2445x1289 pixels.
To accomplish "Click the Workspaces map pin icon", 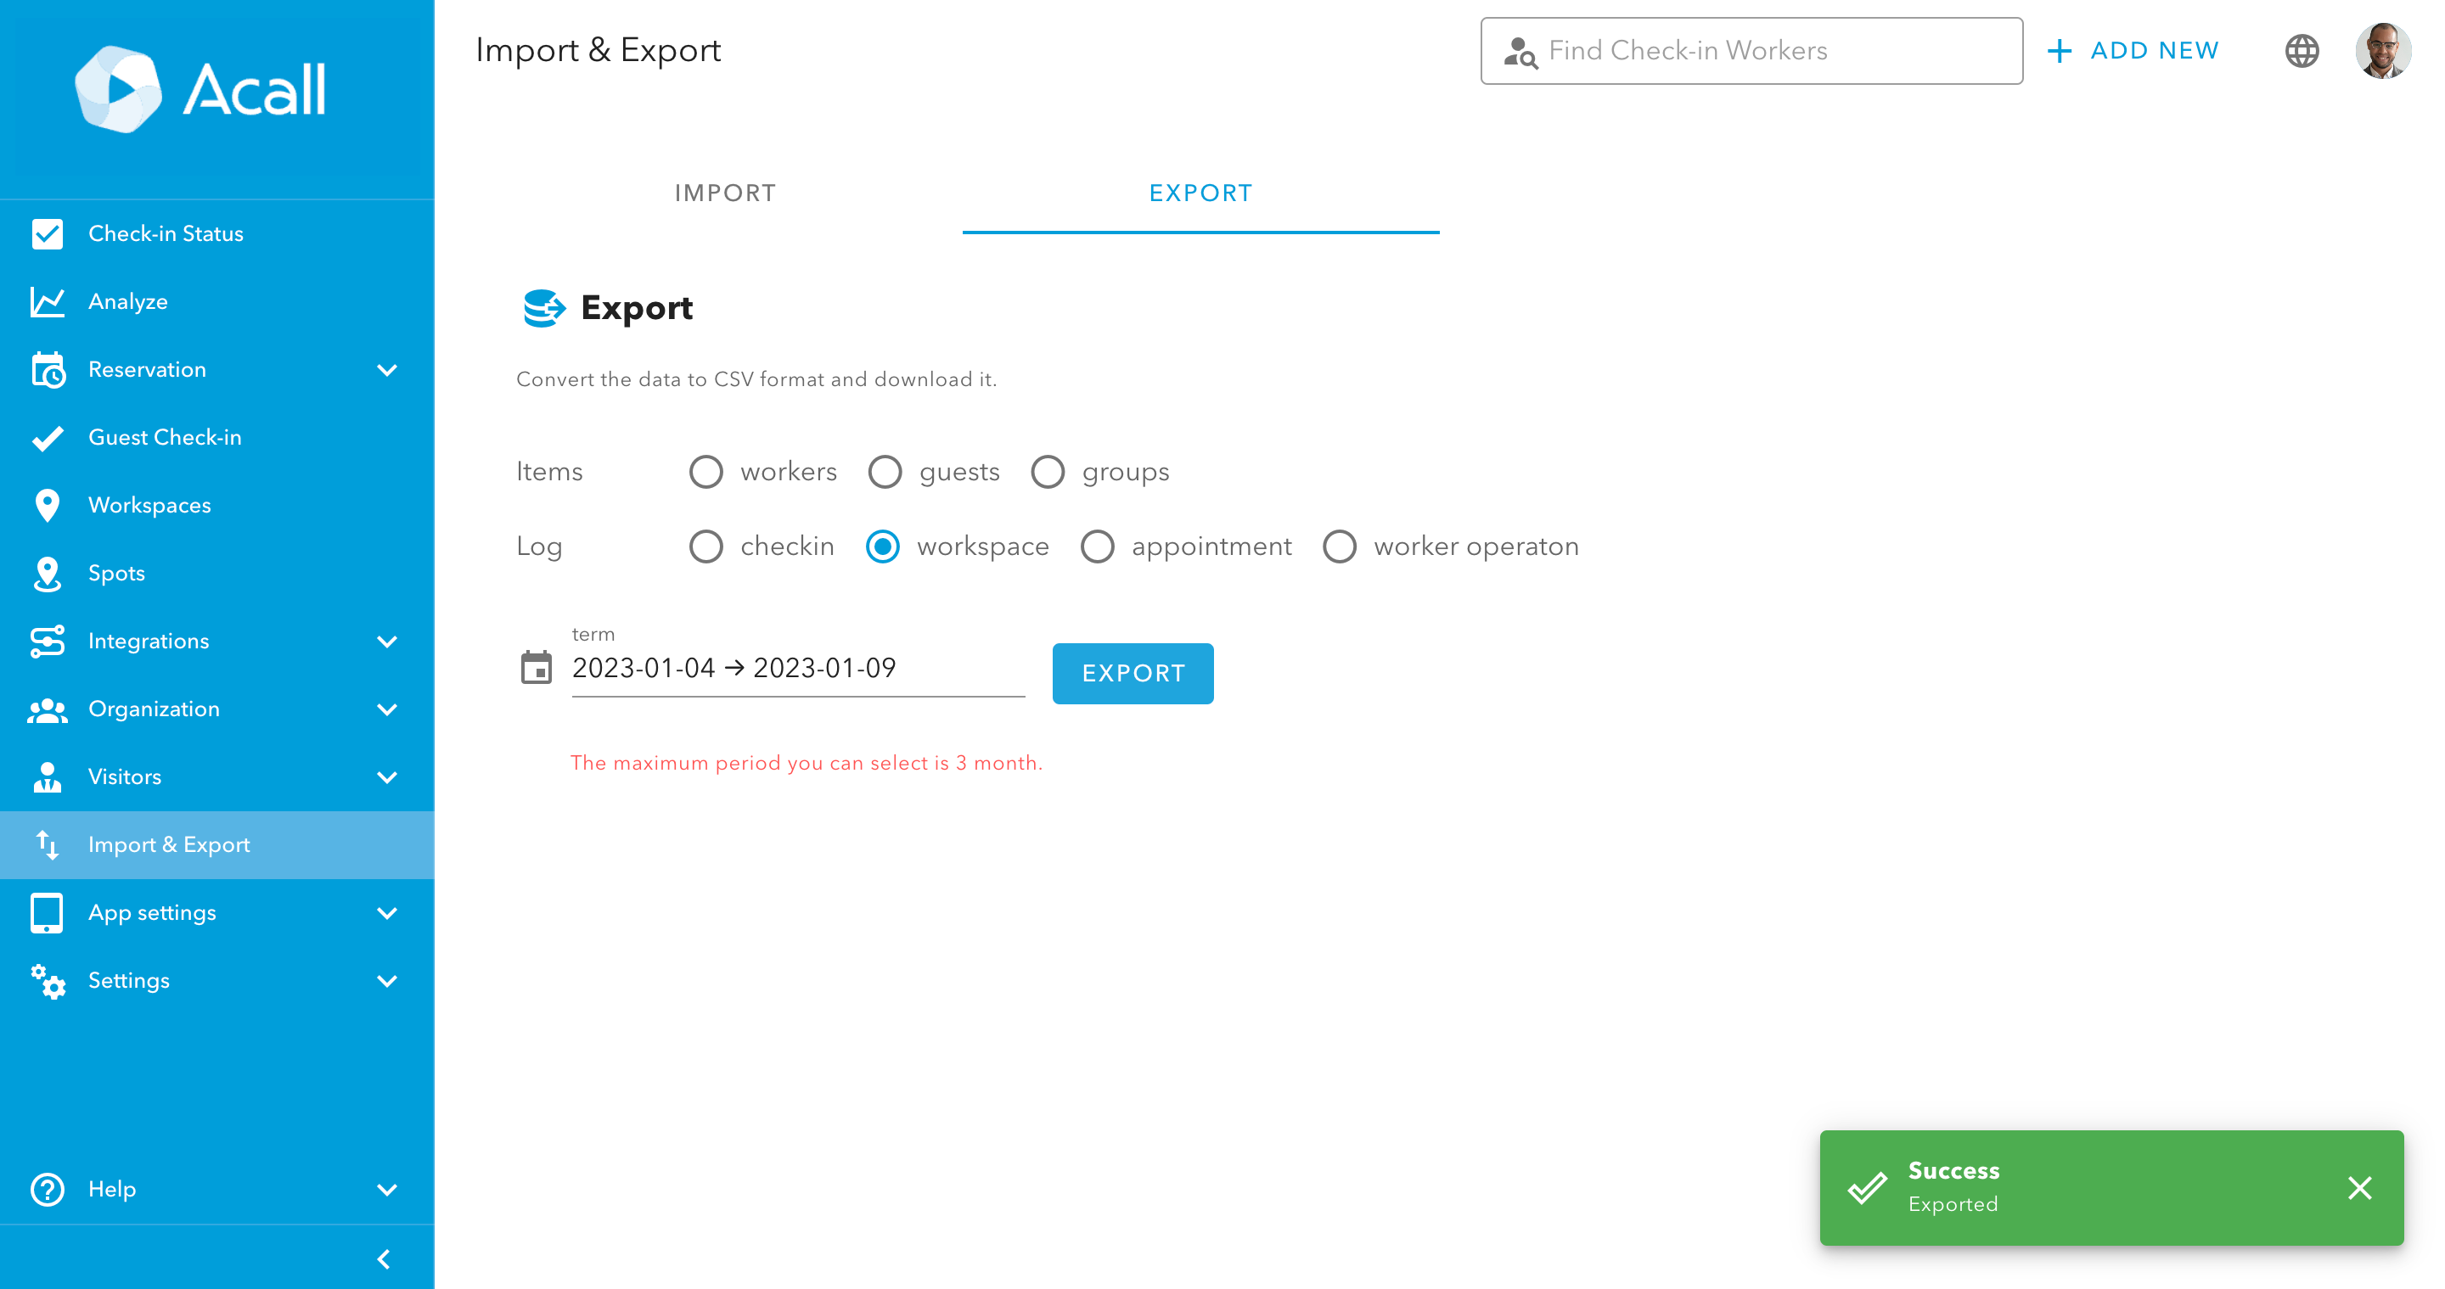I will [47, 506].
